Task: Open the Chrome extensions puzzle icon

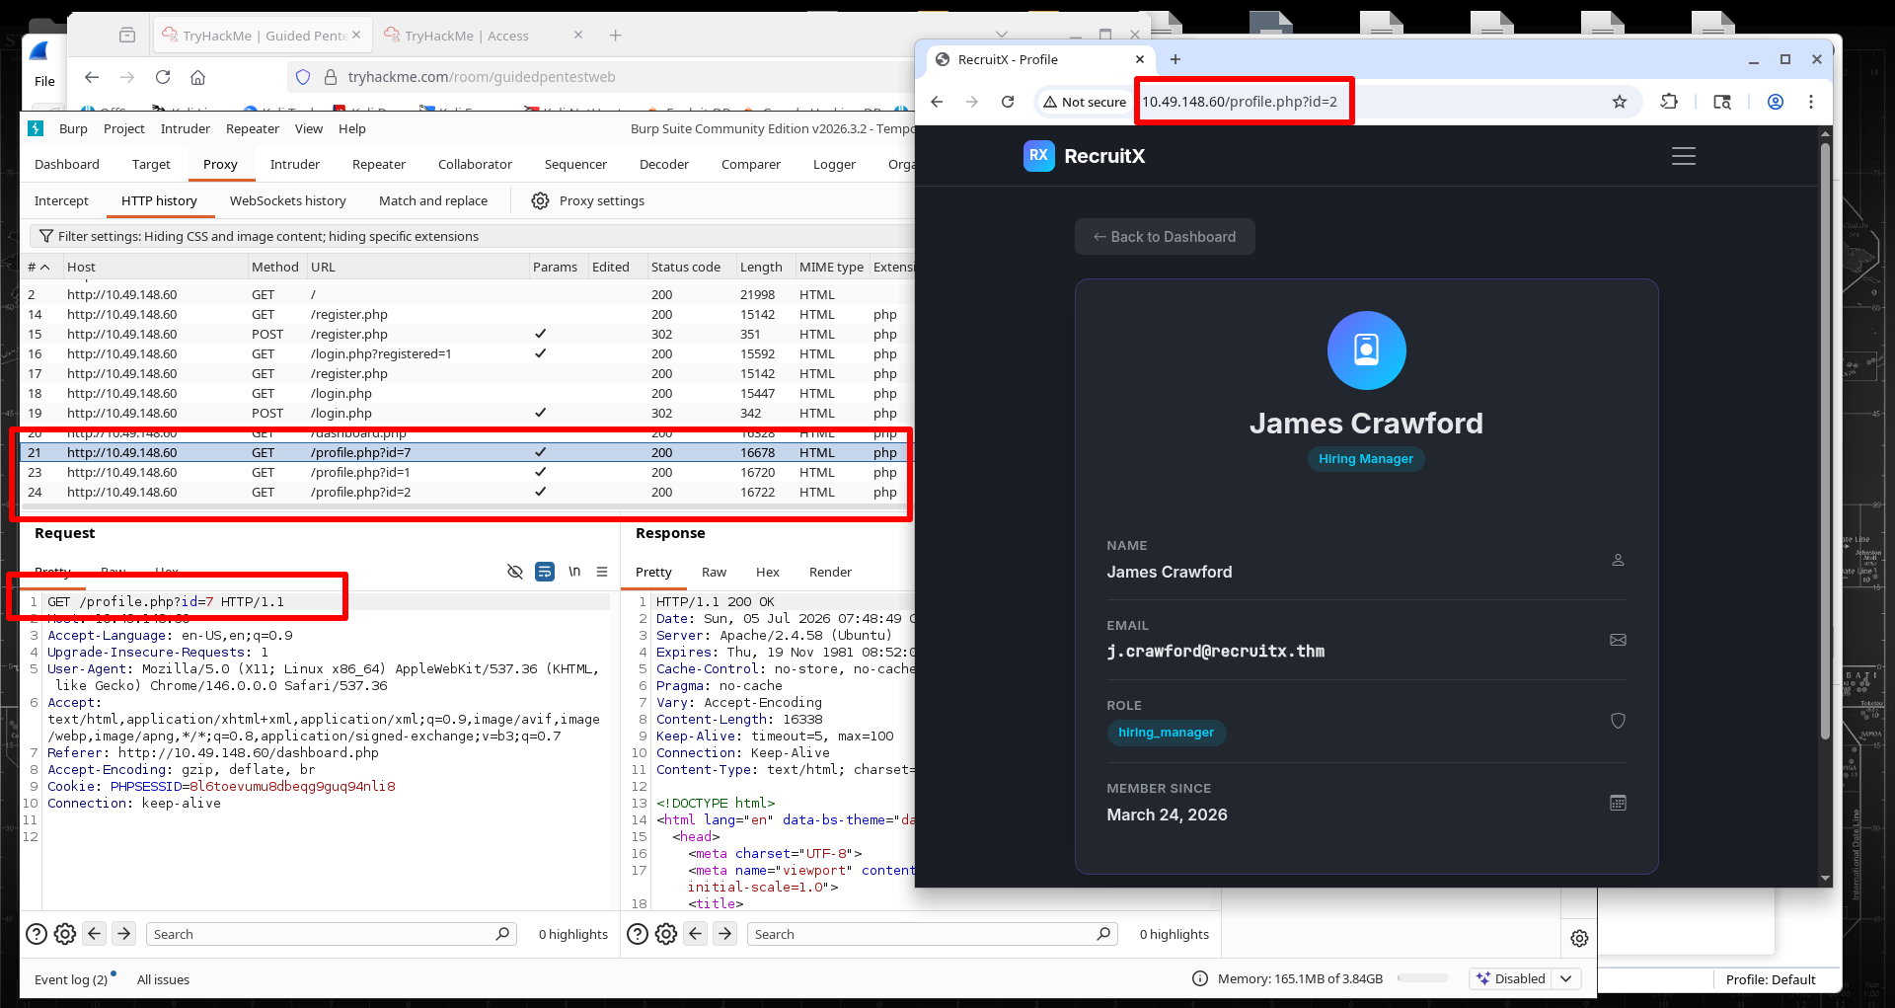Action: pos(1669,102)
